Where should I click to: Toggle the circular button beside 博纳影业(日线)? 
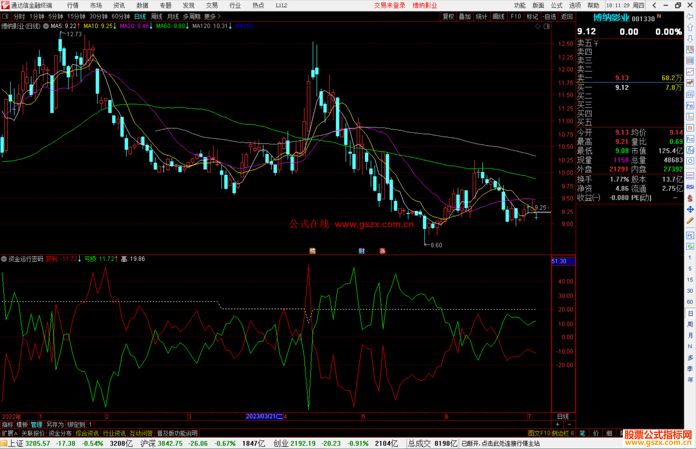point(46,26)
